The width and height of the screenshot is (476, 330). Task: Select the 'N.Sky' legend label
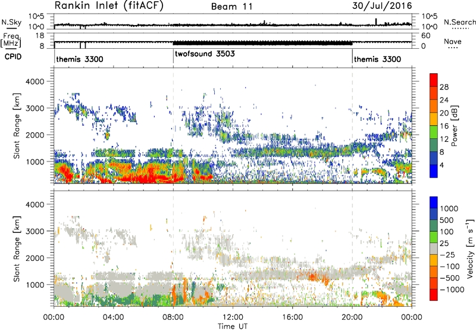click(11, 22)
